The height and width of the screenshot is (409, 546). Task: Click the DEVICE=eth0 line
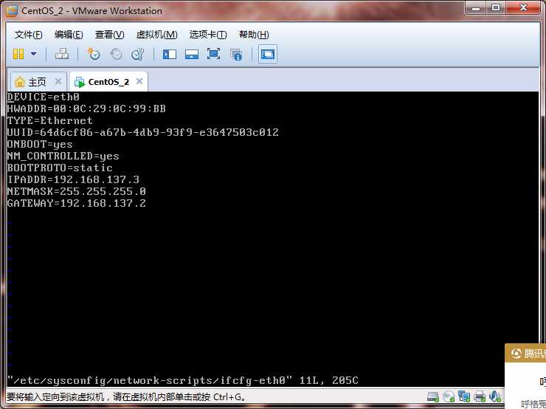click(44, 97)
